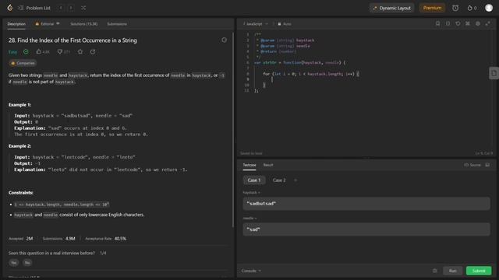
Task: Open the Submissions tab
Action: click(117, 24)
